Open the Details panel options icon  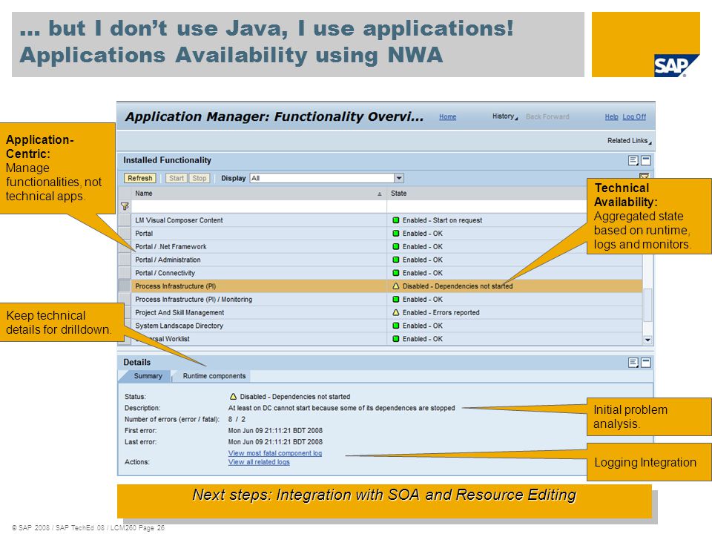click(633, 363)
